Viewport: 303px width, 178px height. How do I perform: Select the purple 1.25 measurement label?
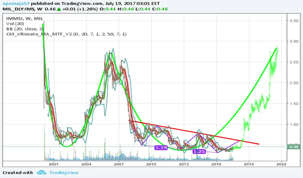tap(199, 152)
